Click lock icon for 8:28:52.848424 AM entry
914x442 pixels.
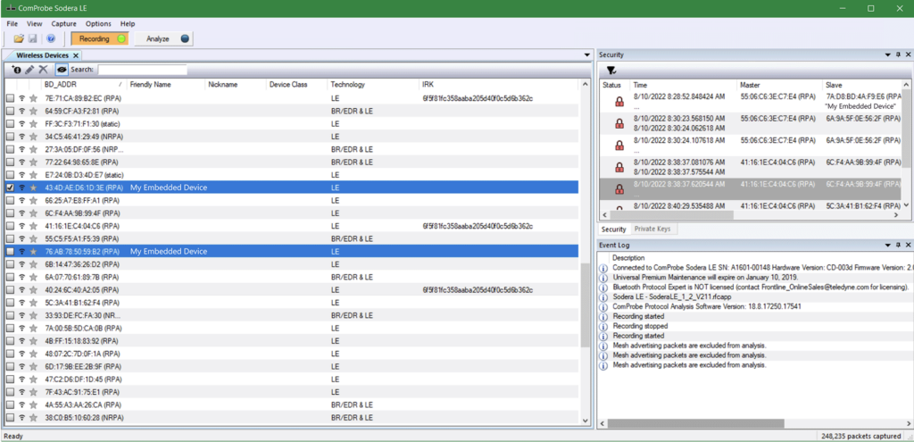pyautogui.click(x=619, y=102)
